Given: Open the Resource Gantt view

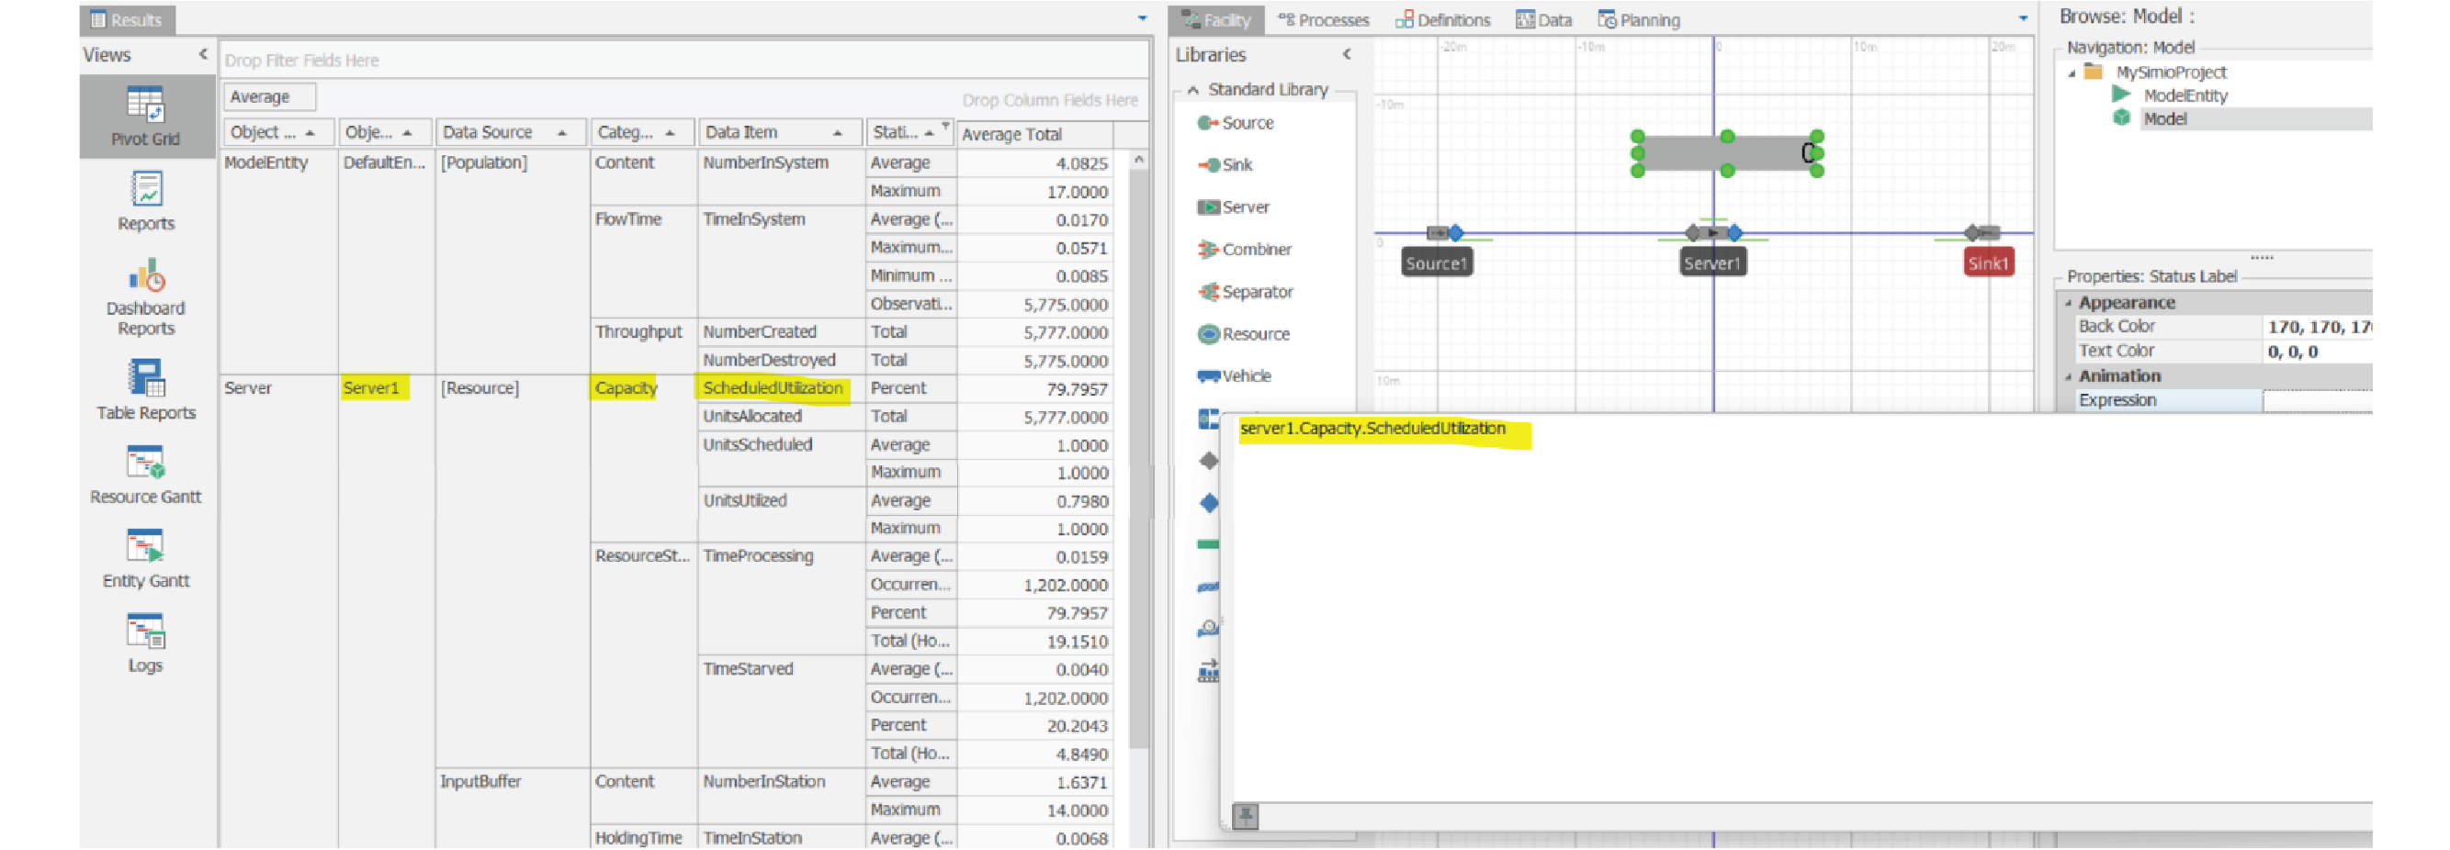Looking at the screenshot, I should (x=145, y=475).
